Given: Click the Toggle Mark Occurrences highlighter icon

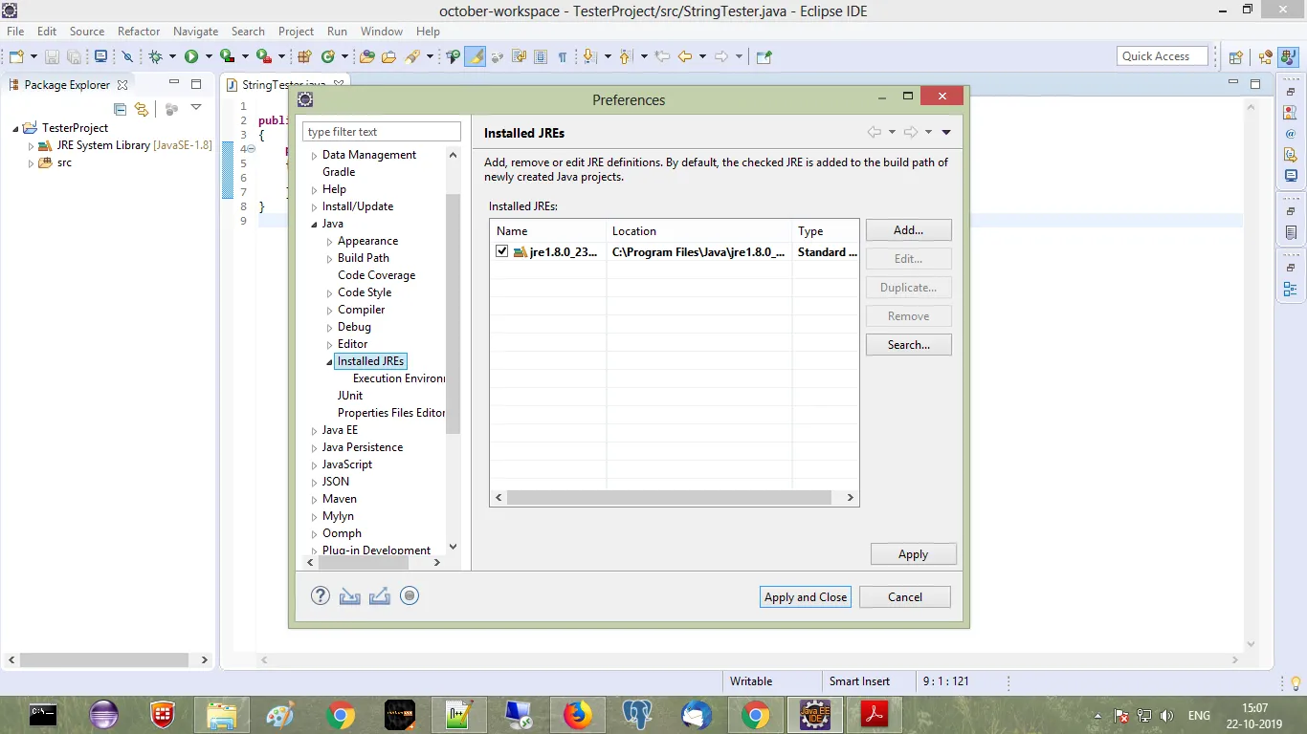Looking at the screenshot, I should pos(476,57).
